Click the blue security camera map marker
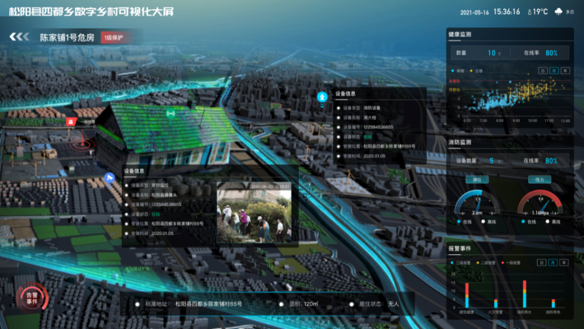Viewport: 584px width, 329px height. click(x=109, y=177)
